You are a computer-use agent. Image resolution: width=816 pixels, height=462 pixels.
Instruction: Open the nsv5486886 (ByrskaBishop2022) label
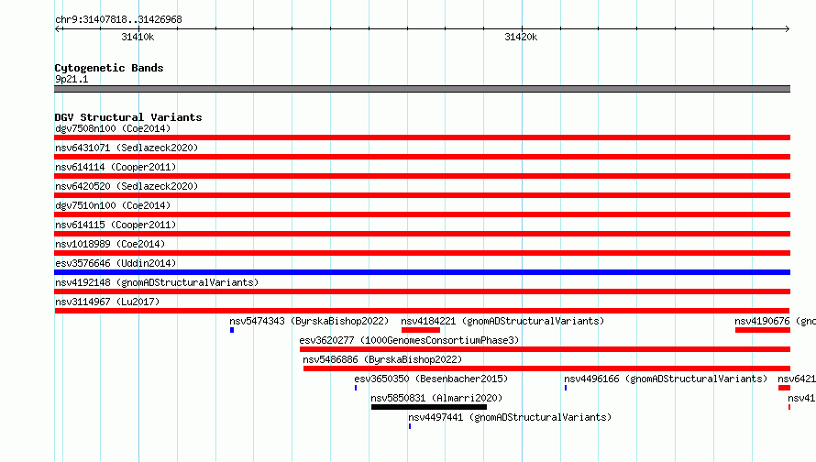coord(382,359)
